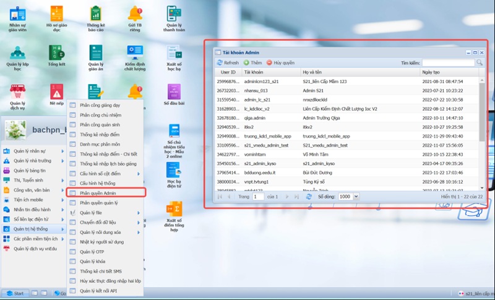Select Phân công giảng dạy item
Viewport: 495px width, 300px height.
(x=105, y=105)
